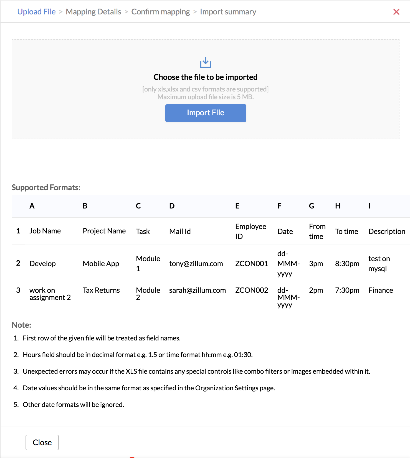The height and width of the screenshot is (458, 410).
Task: Go to the Upload File step
Action: (36, 12)
